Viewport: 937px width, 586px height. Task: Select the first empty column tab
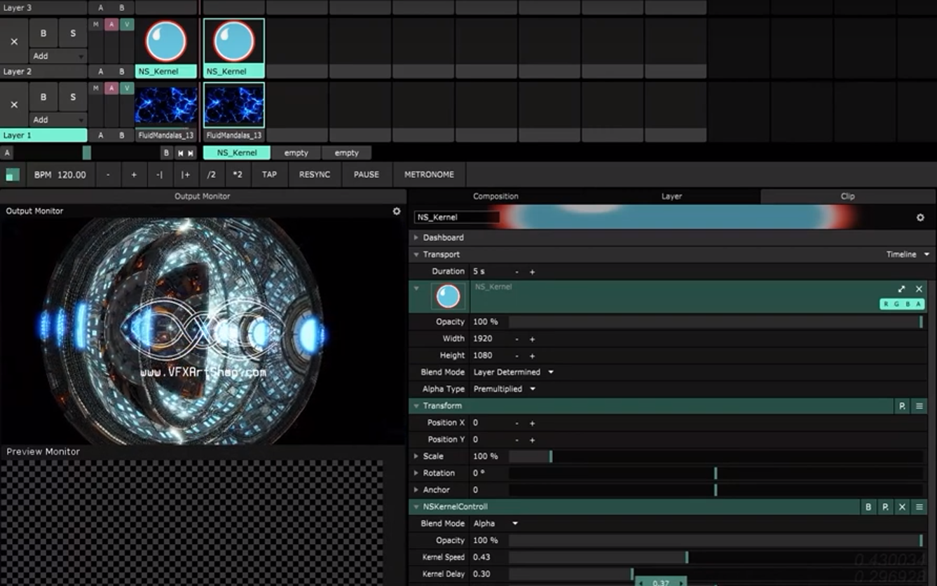tap(296, 153)
